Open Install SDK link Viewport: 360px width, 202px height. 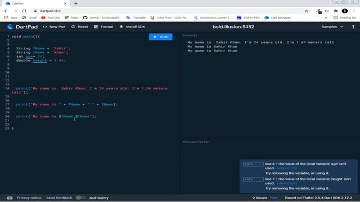(132, 27)
